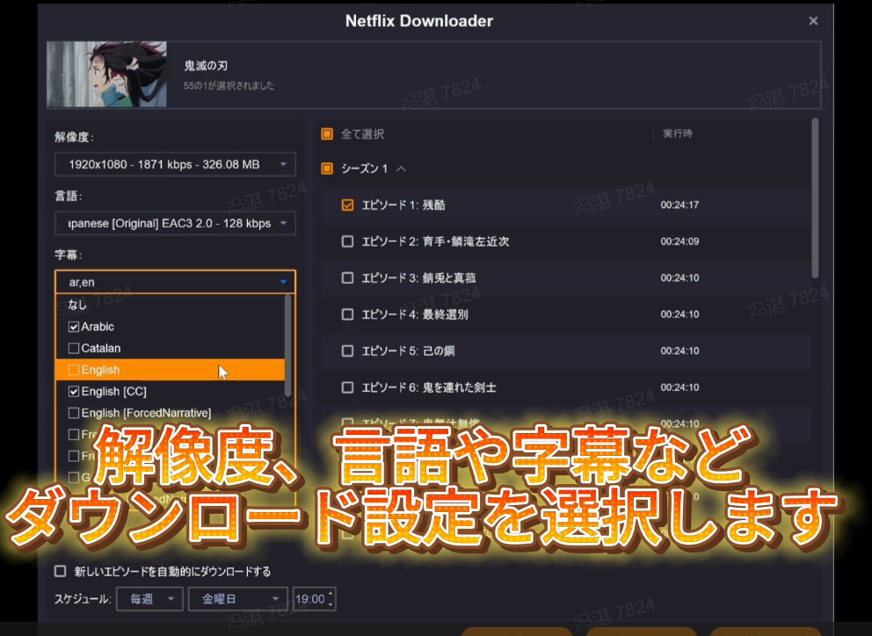Click the episode list vertical scrollbar
This screenshot has width=872, height=636.
point(815,198)
